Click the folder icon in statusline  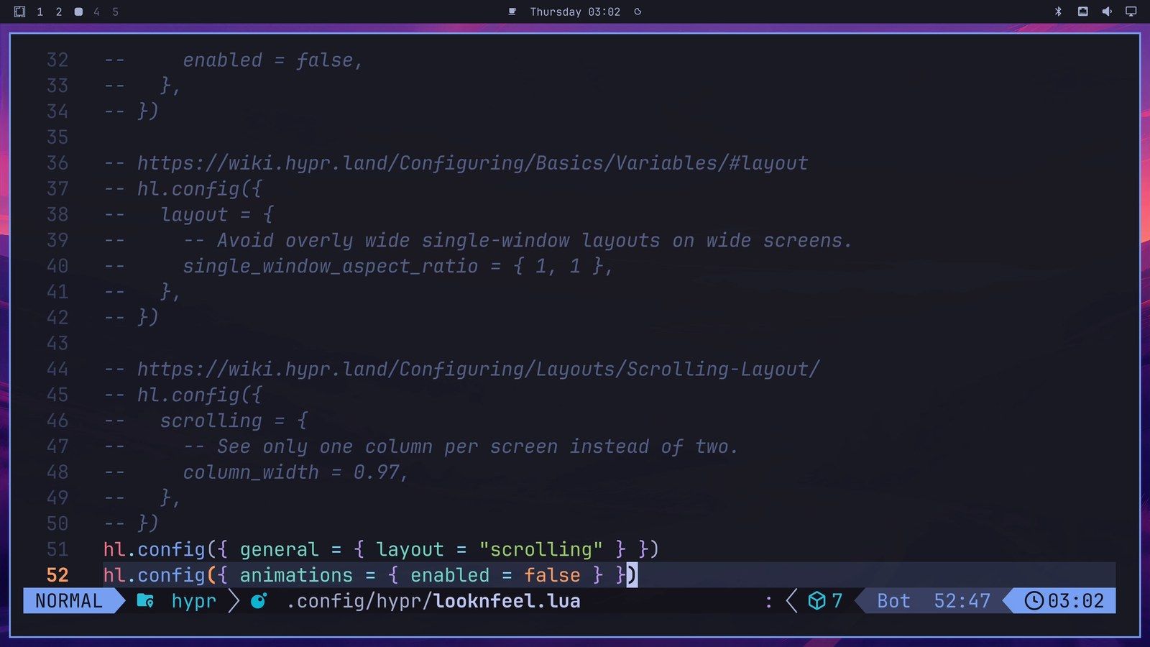[x=145, y=601]
